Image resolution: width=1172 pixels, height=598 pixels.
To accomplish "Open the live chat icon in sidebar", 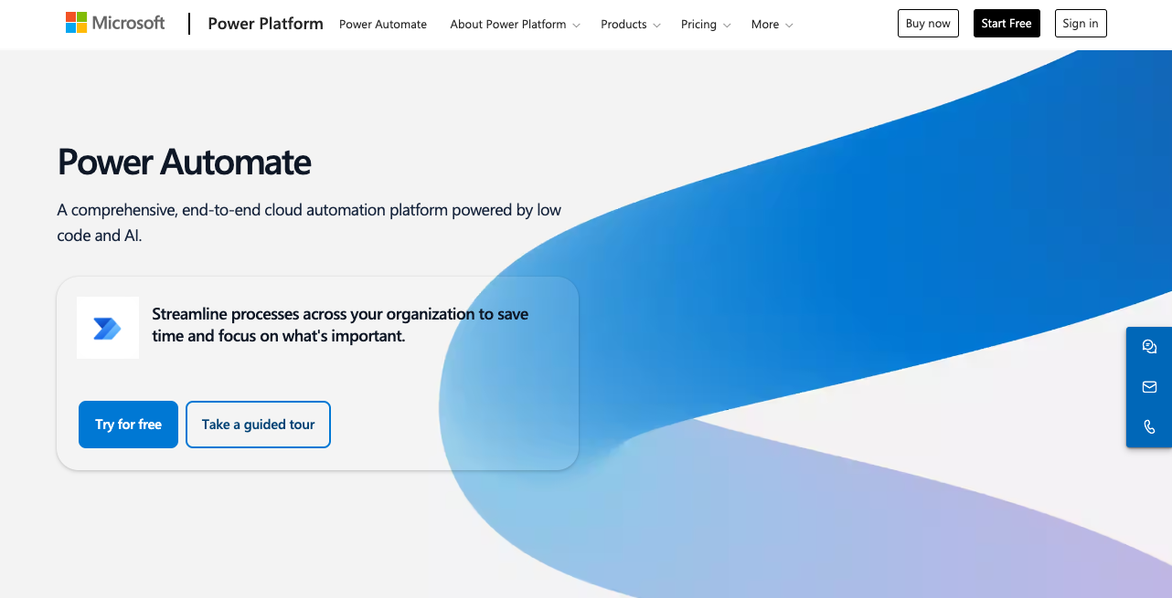I will pyautogui.click(x=1149, y=347).
